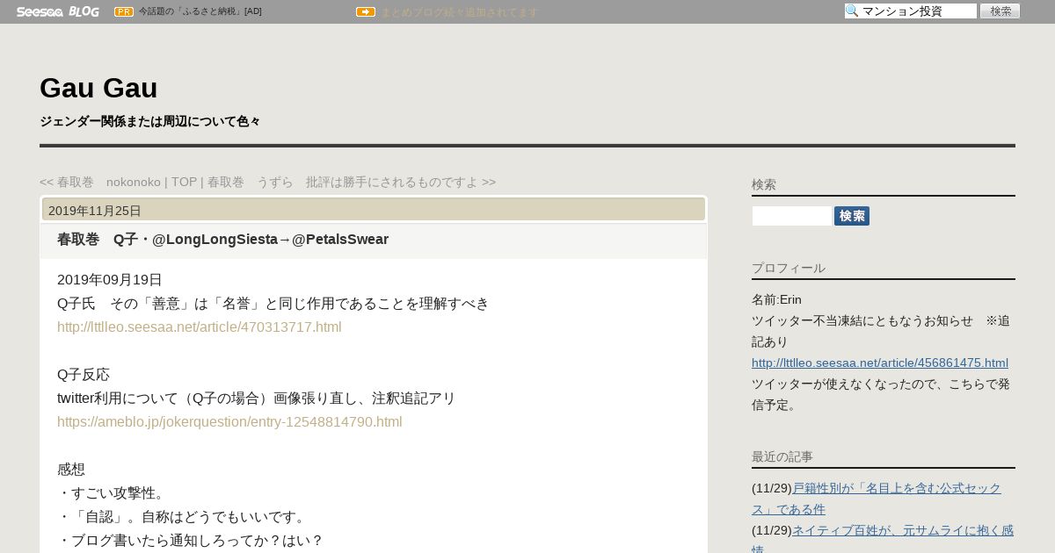
Task: Open profile link article 456861475
Action: click(880, 363)
